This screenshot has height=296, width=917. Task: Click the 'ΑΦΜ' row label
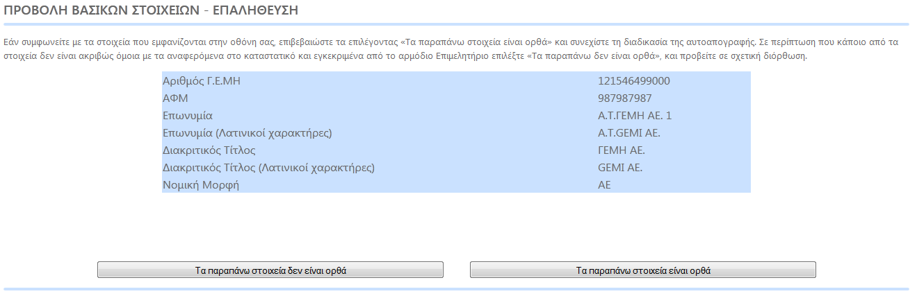click(x=175, y=98)
